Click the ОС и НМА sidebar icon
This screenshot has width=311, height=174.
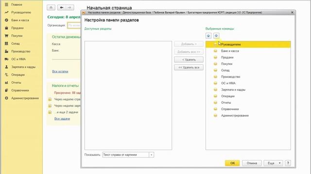point(6,59)
